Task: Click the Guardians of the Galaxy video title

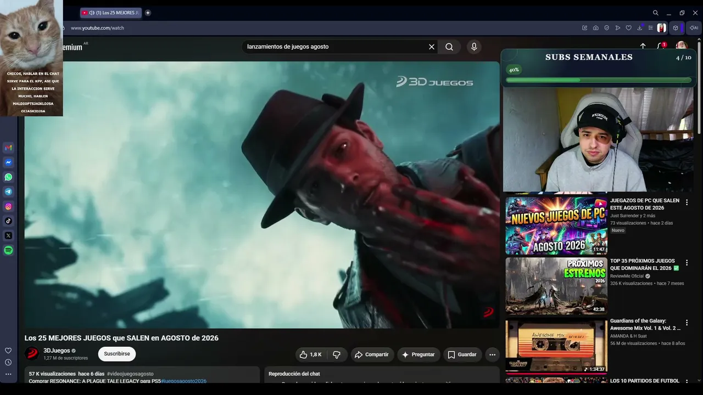Action: 645,324
